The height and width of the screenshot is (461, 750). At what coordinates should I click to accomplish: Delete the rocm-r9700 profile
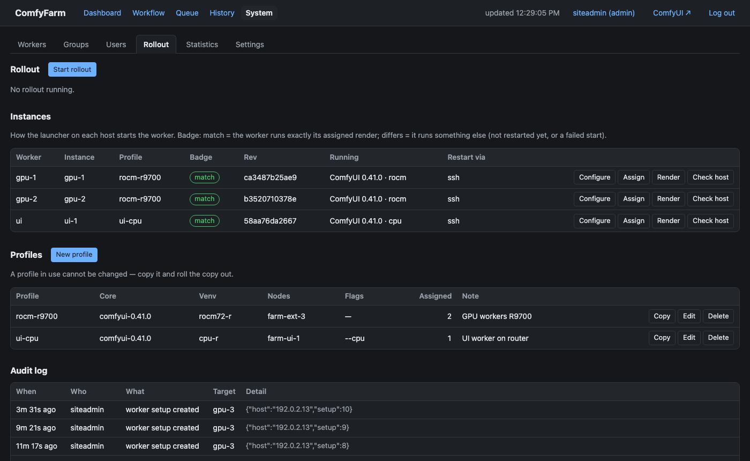[718, 316]
